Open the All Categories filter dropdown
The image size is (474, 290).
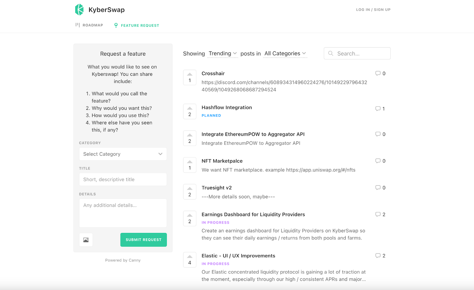click(x=285, y=53)
